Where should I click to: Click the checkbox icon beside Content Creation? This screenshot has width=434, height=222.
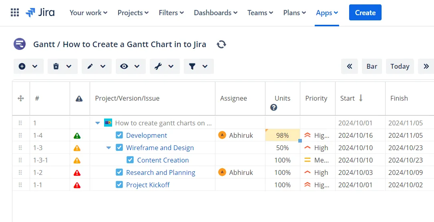[x=130, y=160]
